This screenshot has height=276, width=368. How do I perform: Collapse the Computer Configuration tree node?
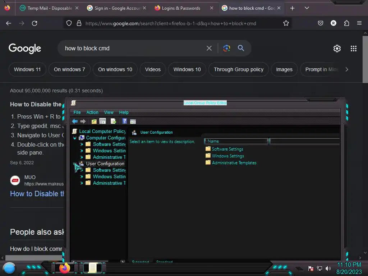[75, 138]
